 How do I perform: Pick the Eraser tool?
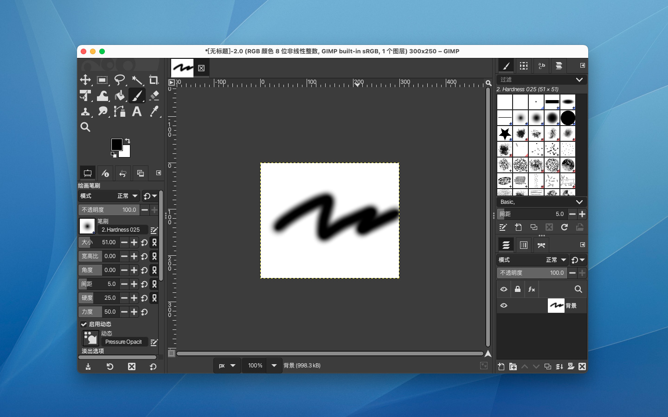[x=154, y=96]
